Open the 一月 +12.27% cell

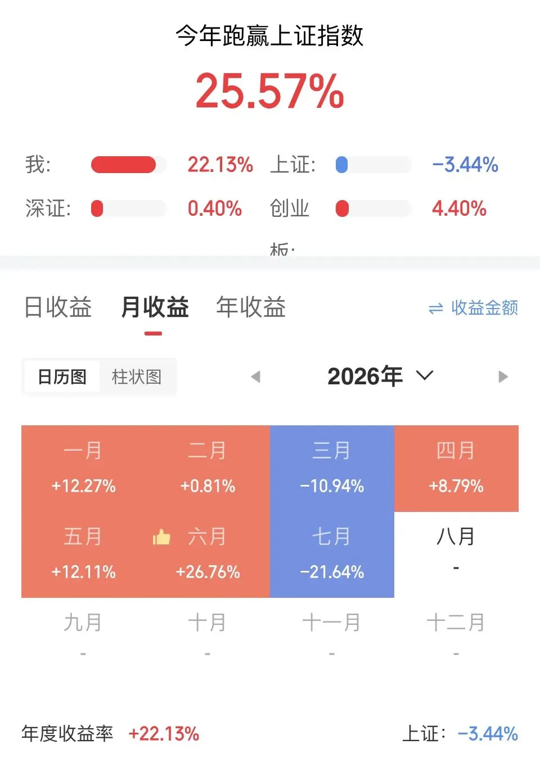[x=83, y=469]
